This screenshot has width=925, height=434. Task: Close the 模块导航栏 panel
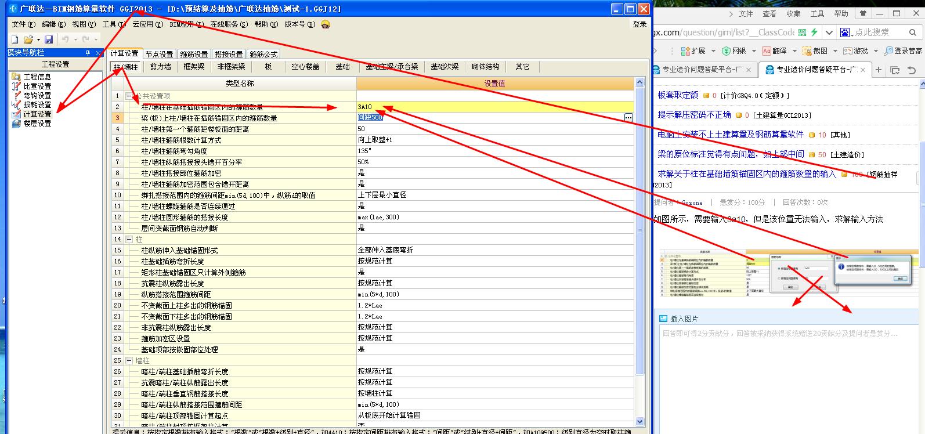point(98,53)
